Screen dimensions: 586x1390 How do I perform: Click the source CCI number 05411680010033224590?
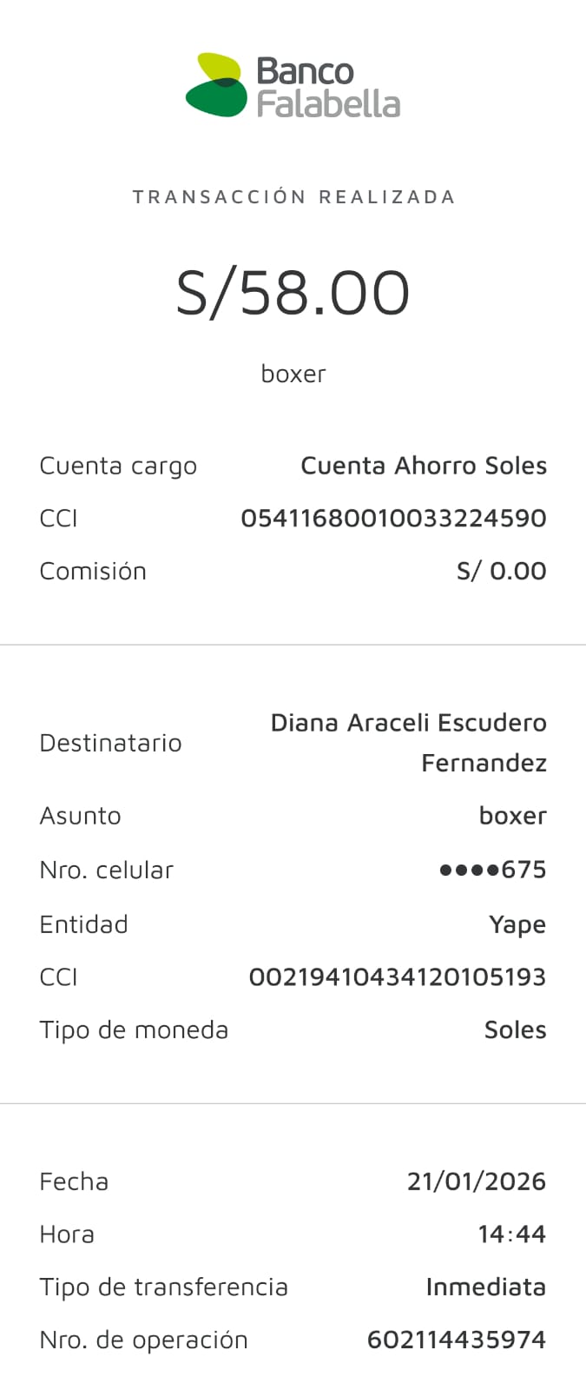click(393, 519)
